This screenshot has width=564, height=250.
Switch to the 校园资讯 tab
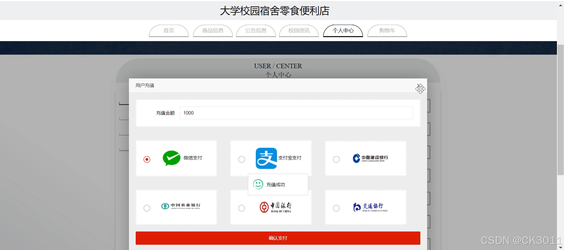click(299, 31)
